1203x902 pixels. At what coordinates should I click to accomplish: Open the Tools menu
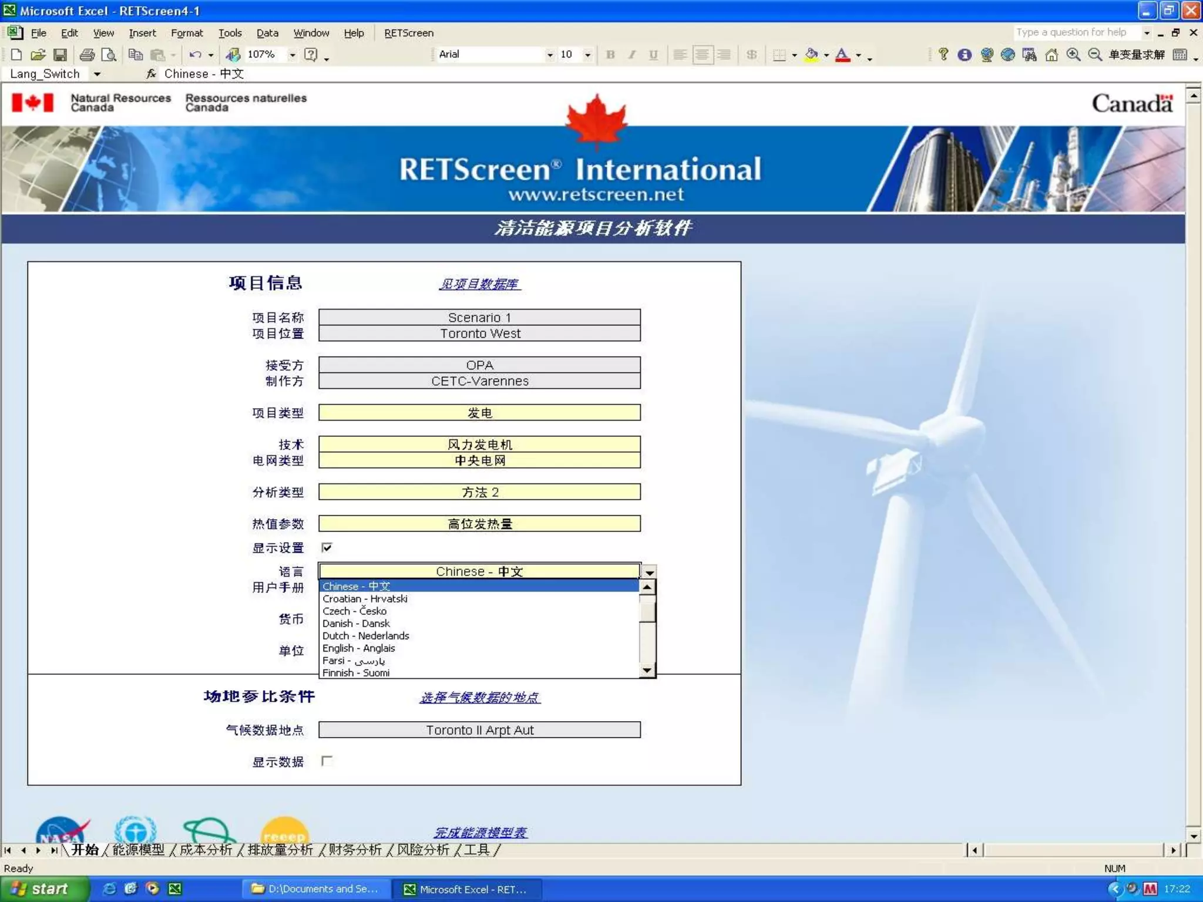pyautogui.click(x=230, y=33)
